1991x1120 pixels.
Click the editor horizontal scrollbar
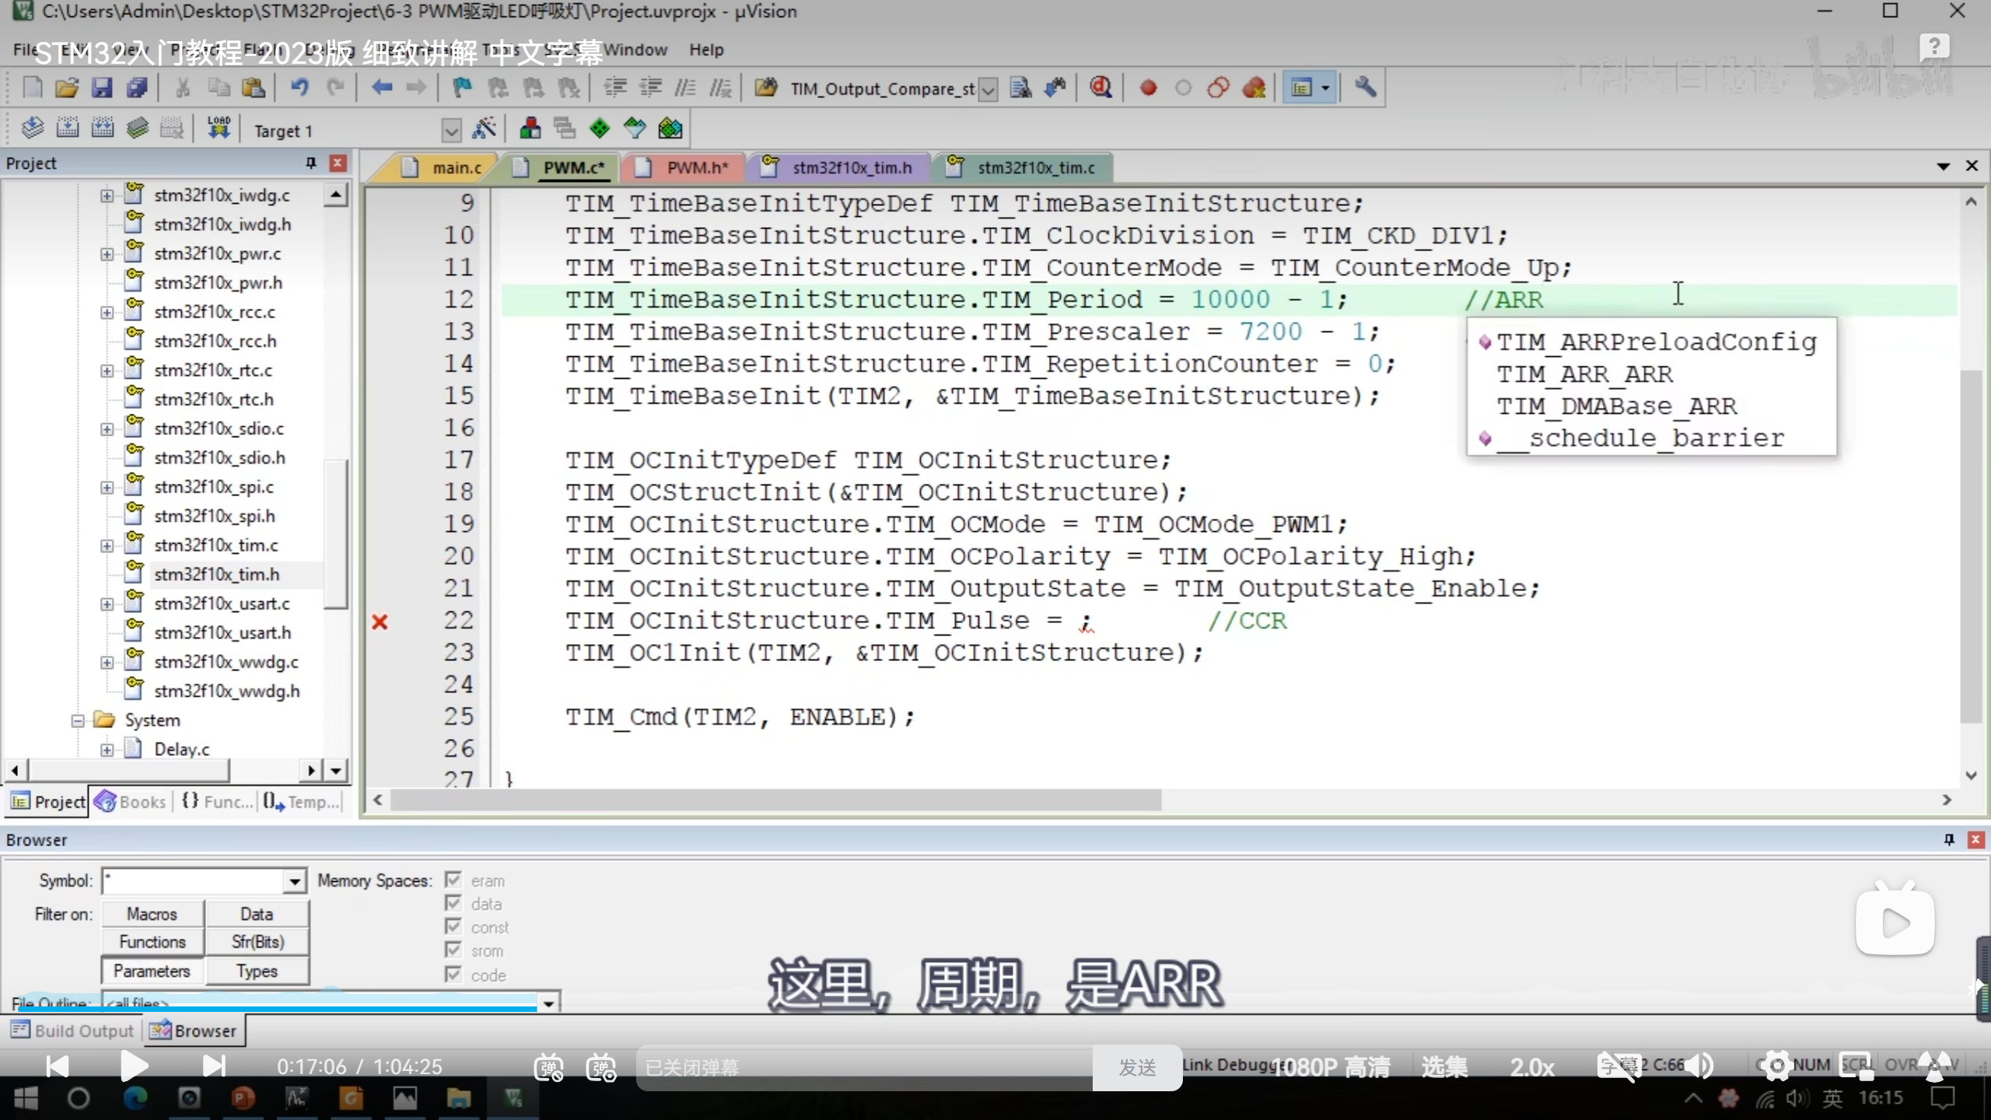(x=775, y=800)
